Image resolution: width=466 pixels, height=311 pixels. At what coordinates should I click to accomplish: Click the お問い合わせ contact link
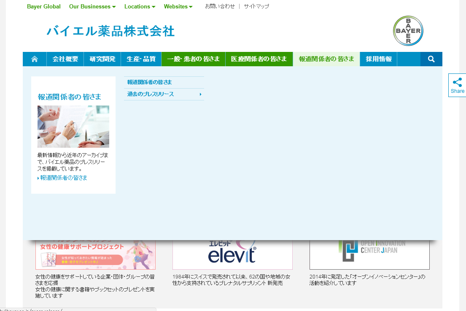tap(220, 6)
